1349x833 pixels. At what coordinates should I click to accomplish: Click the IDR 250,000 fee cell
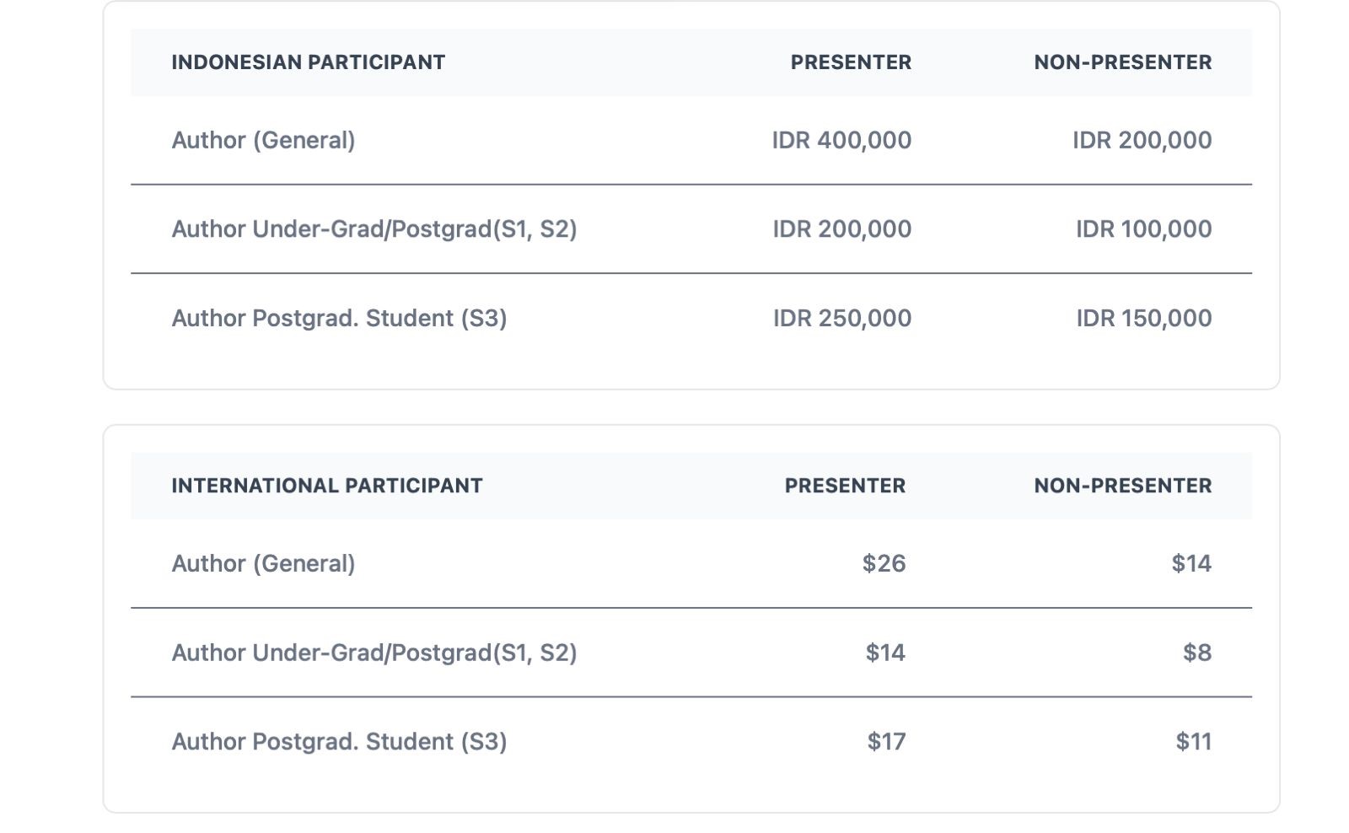(x=841, y=319)
